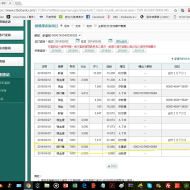Select the third query-type radio button
This screenshot has width=190, height=190.
tap(84, 25)
